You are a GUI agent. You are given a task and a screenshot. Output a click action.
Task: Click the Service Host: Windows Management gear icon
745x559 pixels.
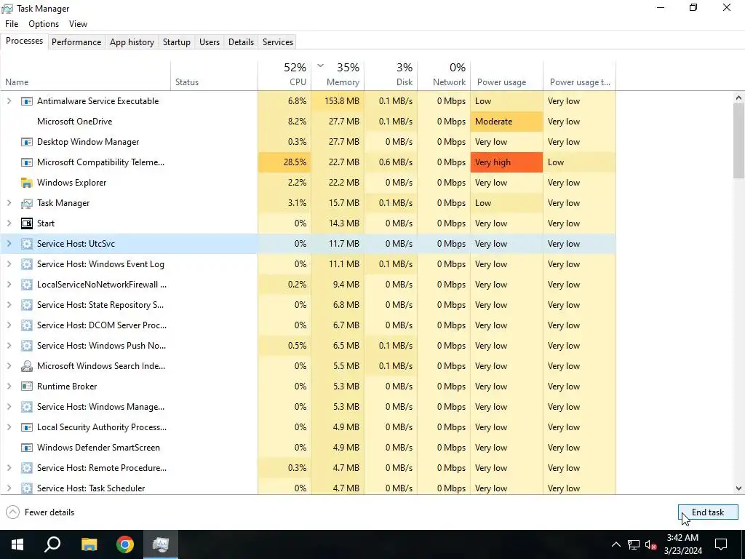27,407
